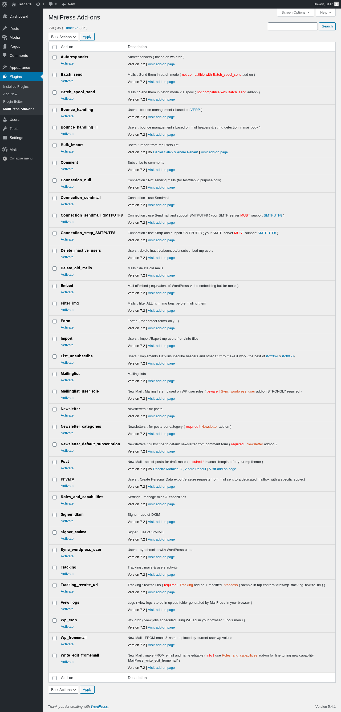Open the updates icon in admin bar
This screenshot has width=341, height=712.
38,4
